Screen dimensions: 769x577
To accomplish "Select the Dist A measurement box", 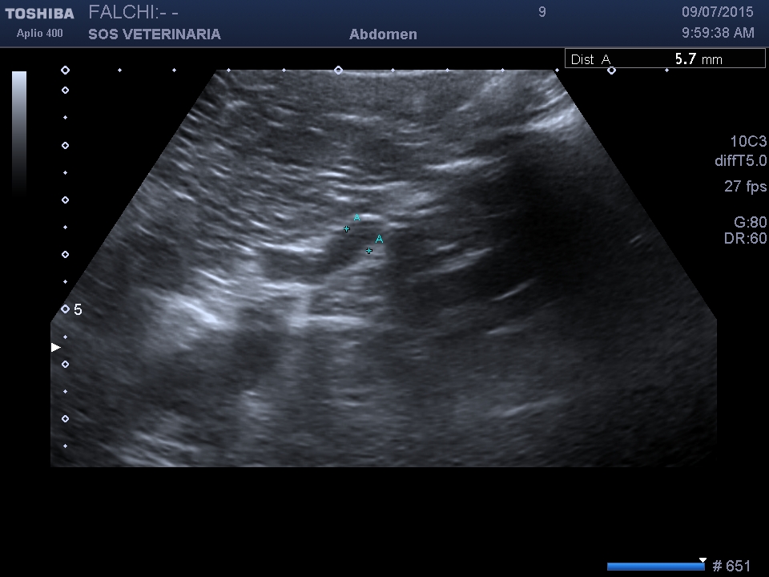I will (665, 59).
